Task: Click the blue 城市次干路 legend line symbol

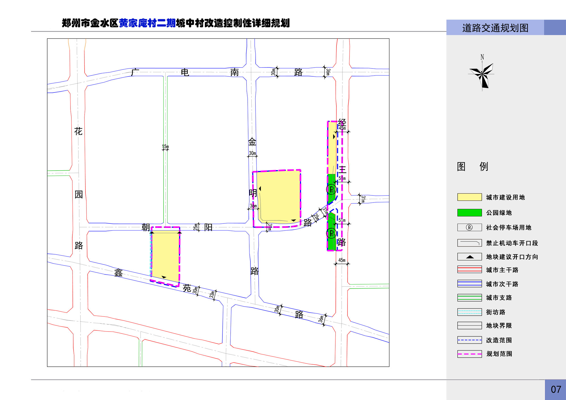Action: 469,283
